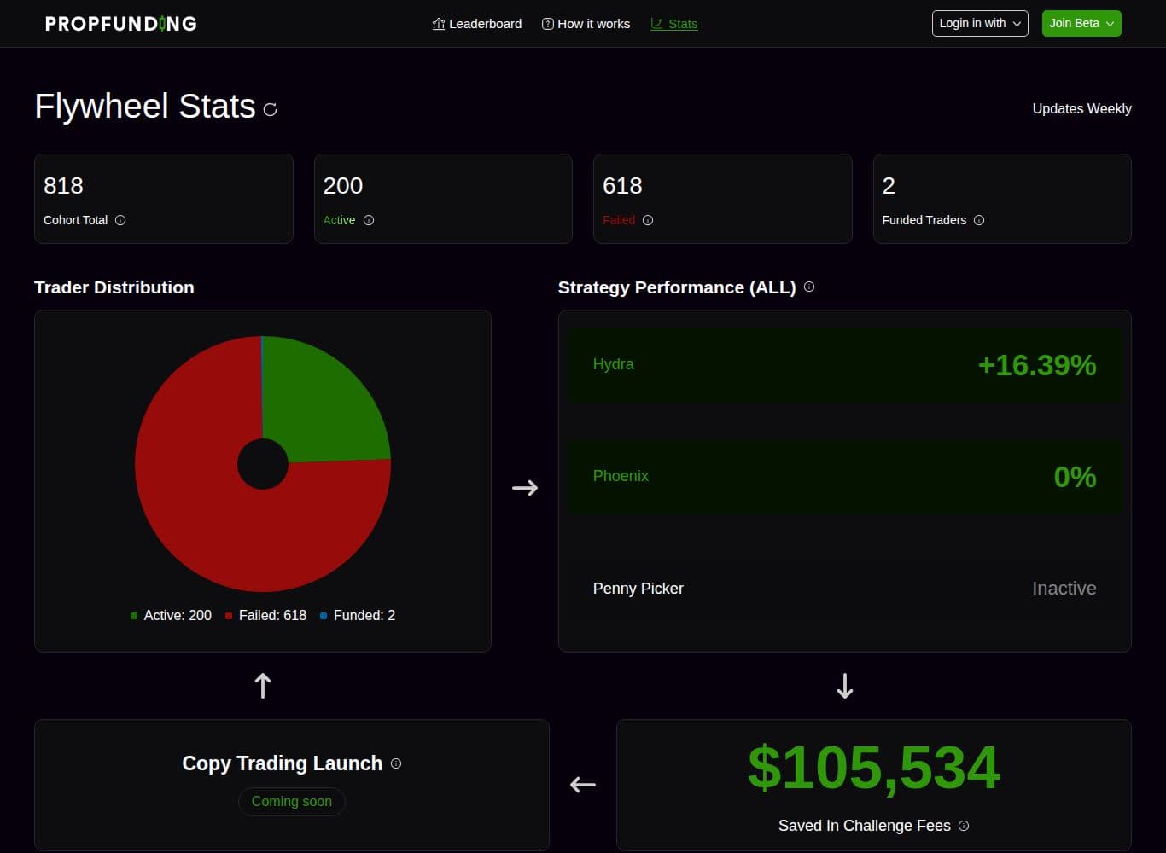Open How it works page
The width and height of the screenshot is (1166, 853).
click(586, 24)
